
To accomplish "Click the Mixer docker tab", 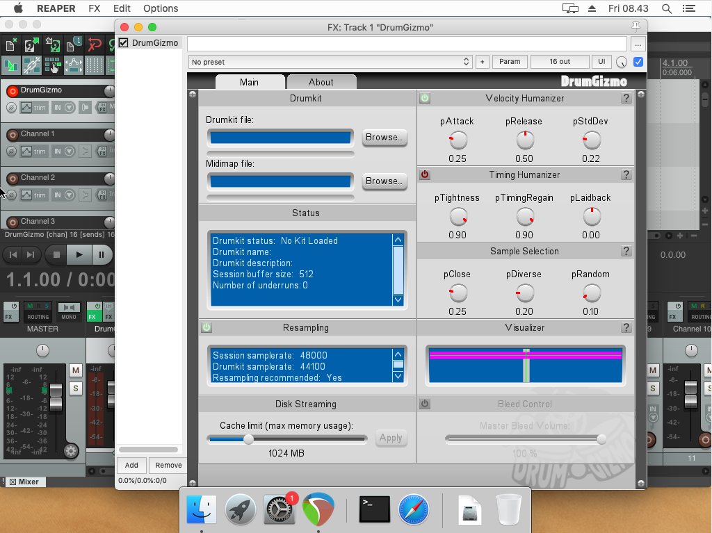I will [24, 482].
